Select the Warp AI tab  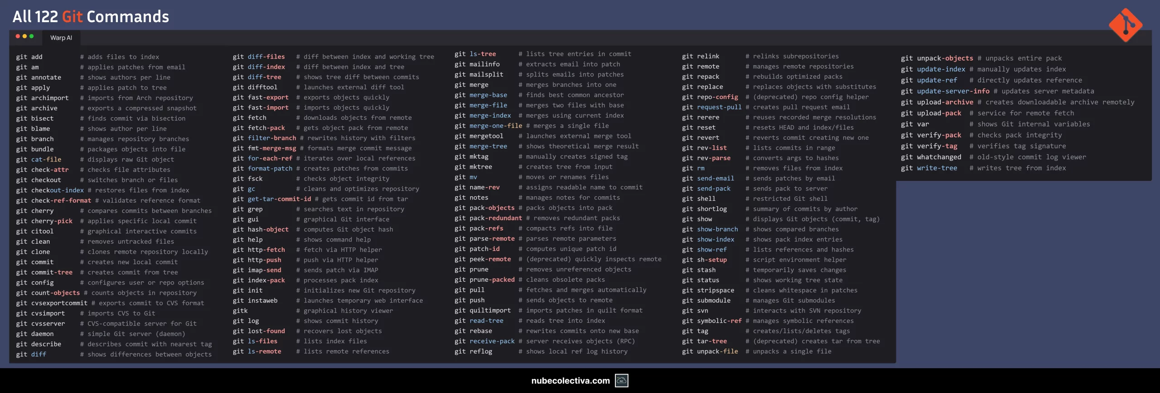61,38
